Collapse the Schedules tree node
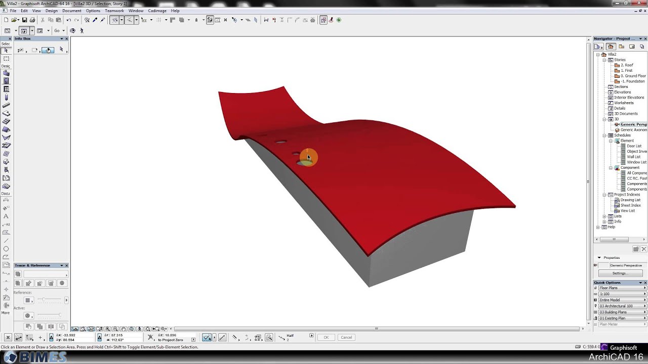 604,135
